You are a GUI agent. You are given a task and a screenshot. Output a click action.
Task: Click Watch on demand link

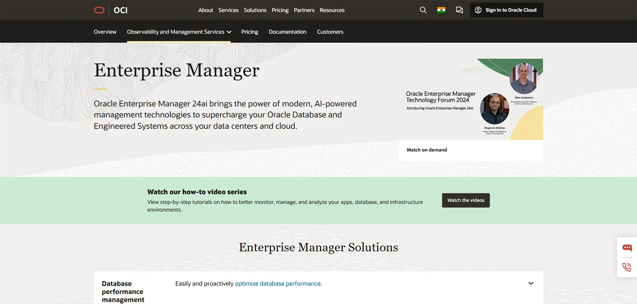coord(427,150)
